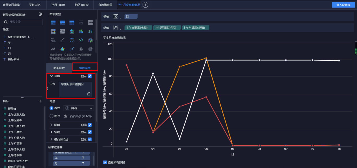Switch to the 学科占比 tab
This screenshot has height=168, width=357.
click(34, 5)
